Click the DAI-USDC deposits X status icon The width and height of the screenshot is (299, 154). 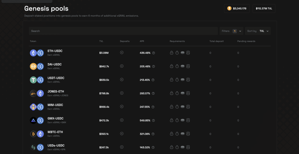coord(122,66)
